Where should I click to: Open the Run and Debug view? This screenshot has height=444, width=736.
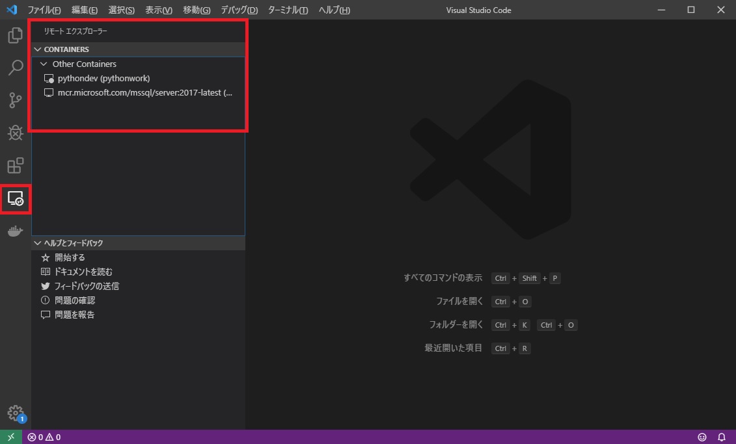(15, 133)
